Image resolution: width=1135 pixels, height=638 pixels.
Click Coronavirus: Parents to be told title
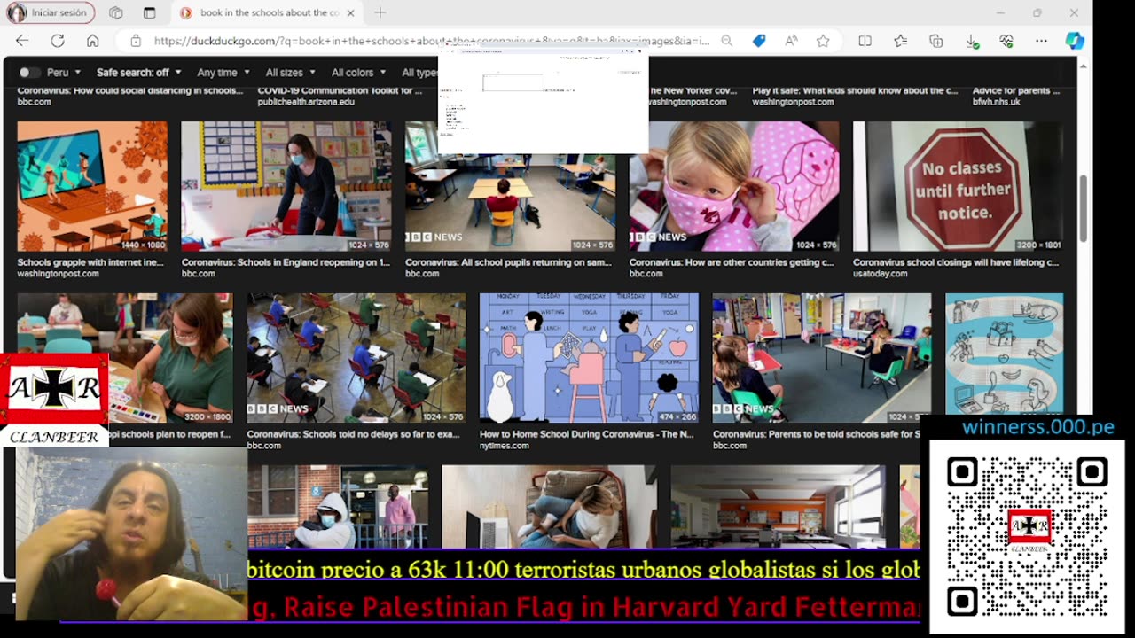[x=816, y=434]
